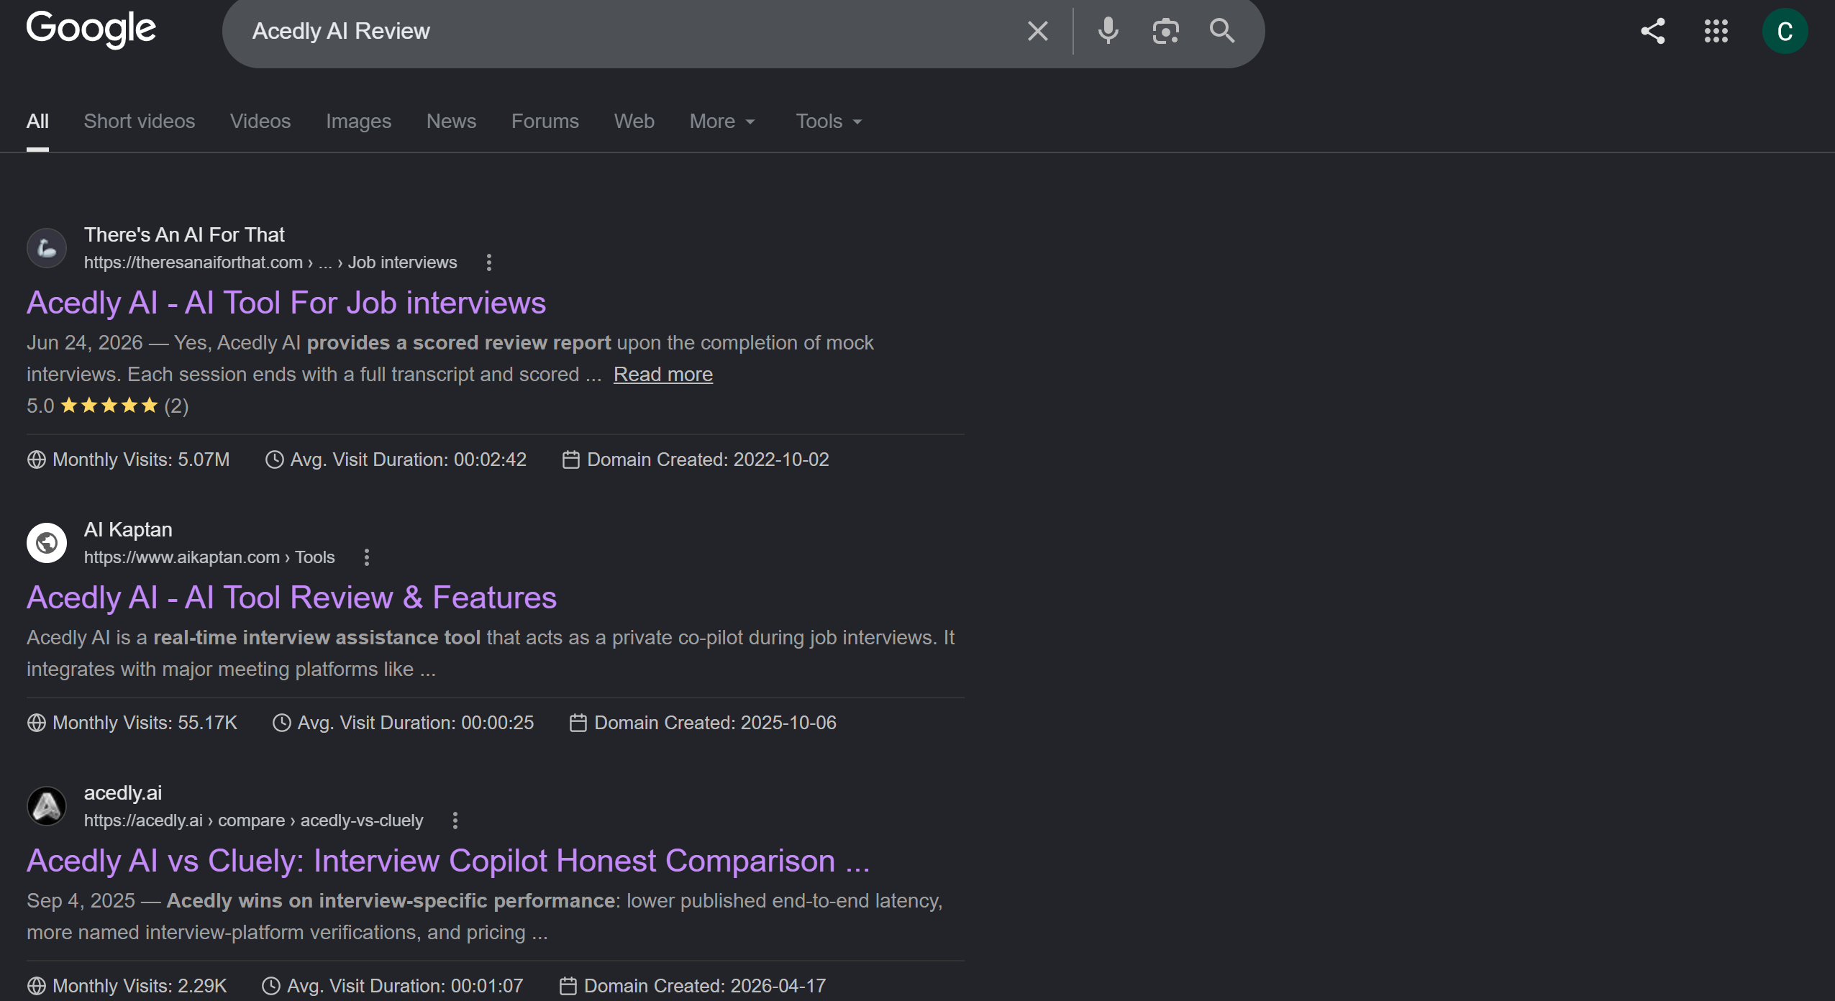Start voice search with microphone icon
1835x1001 pixels.
tap(1108, 31)
